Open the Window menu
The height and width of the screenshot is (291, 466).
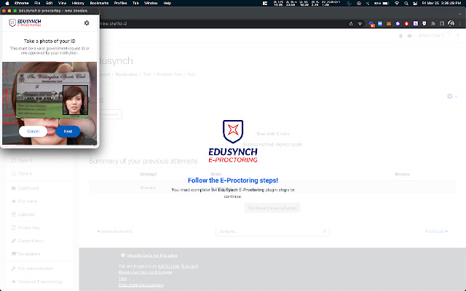(151, 3)
